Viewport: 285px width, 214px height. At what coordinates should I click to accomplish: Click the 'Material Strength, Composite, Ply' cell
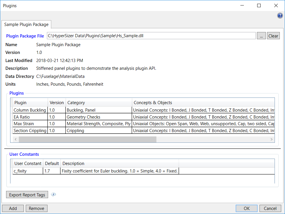pyautogui.click(x=99, y=124)
